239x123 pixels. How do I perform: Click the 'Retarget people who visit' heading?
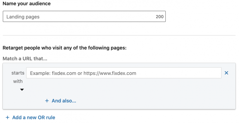pyautogui.click(x=65, y=48)
